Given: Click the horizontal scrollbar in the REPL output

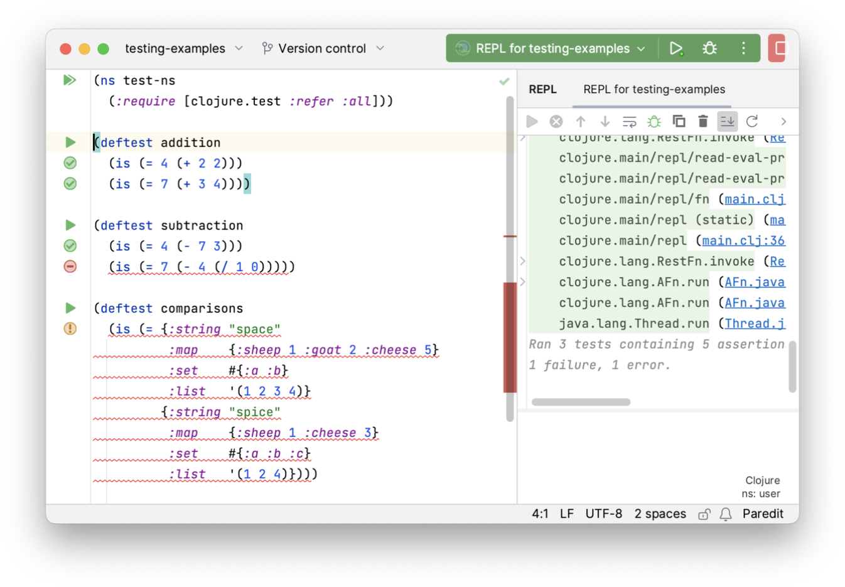Looking at the screenshot, I should tap(581, 402).
